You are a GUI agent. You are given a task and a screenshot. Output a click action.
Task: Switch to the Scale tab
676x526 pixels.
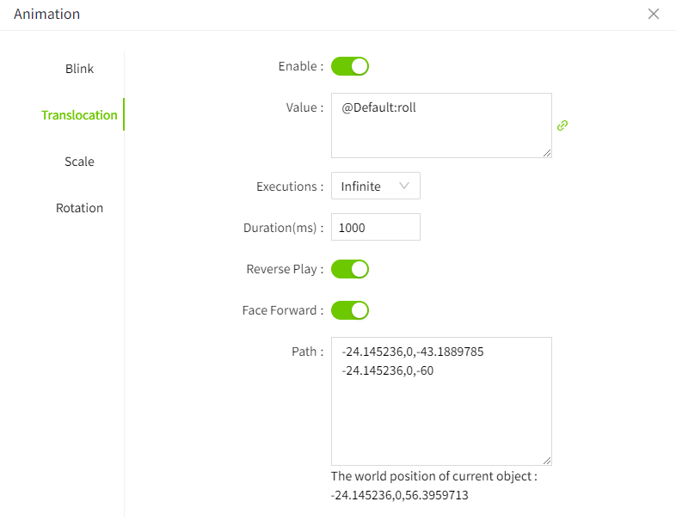click(x=79, y=162)
